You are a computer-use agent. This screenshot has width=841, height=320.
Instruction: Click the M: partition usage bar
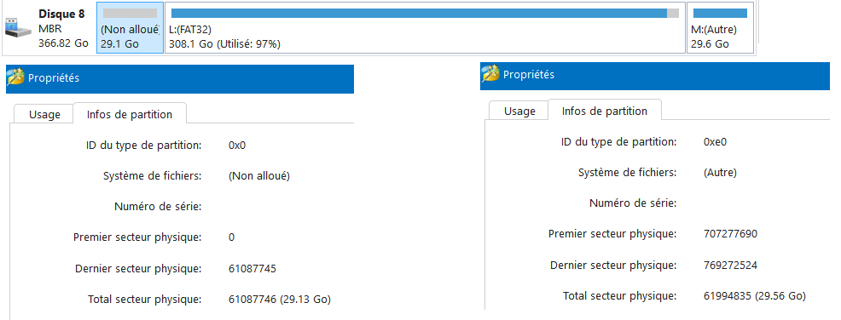pos(721,14)
